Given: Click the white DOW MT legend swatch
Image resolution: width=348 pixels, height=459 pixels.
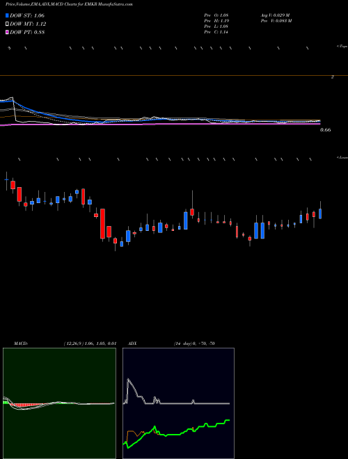Looking at the screenshot, I should (x=7, y=24).
